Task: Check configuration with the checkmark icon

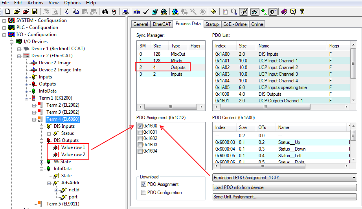Action: [x=146, y=11]
